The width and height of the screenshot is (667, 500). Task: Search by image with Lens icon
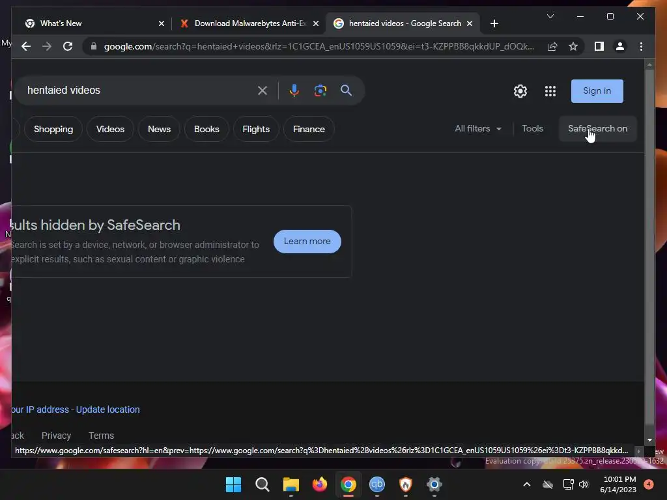[x=320, y=90]
